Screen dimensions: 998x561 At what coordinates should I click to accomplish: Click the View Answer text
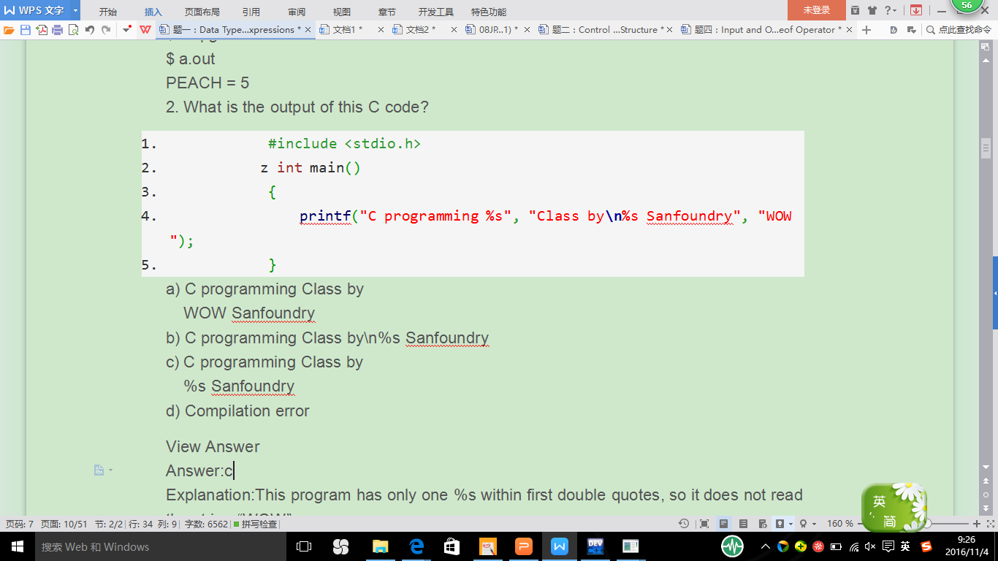tap(213, 446)
